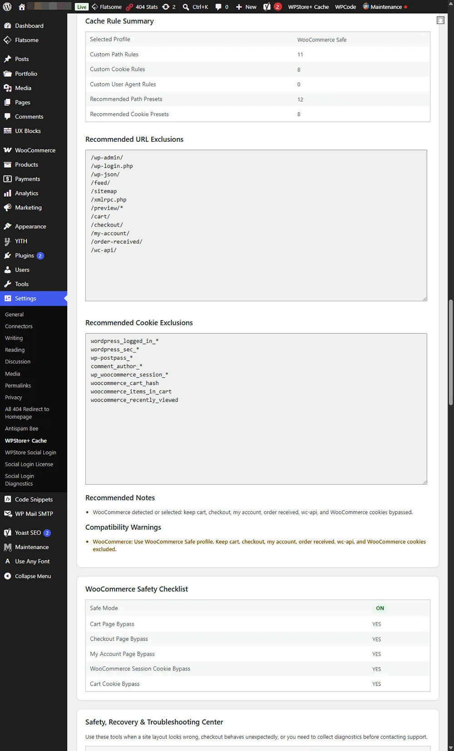Open comments bubble in admin bar
Viewport: 454px width, 751px height.
[x=222, y=7]
